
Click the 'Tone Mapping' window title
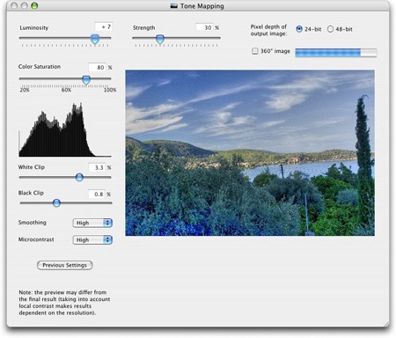click(x=202, y=6)
